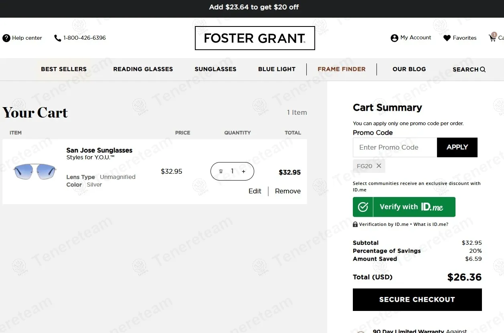Click into the Enter Promo Code field
The image size is (504, 333).
click(x=395, y=148)
